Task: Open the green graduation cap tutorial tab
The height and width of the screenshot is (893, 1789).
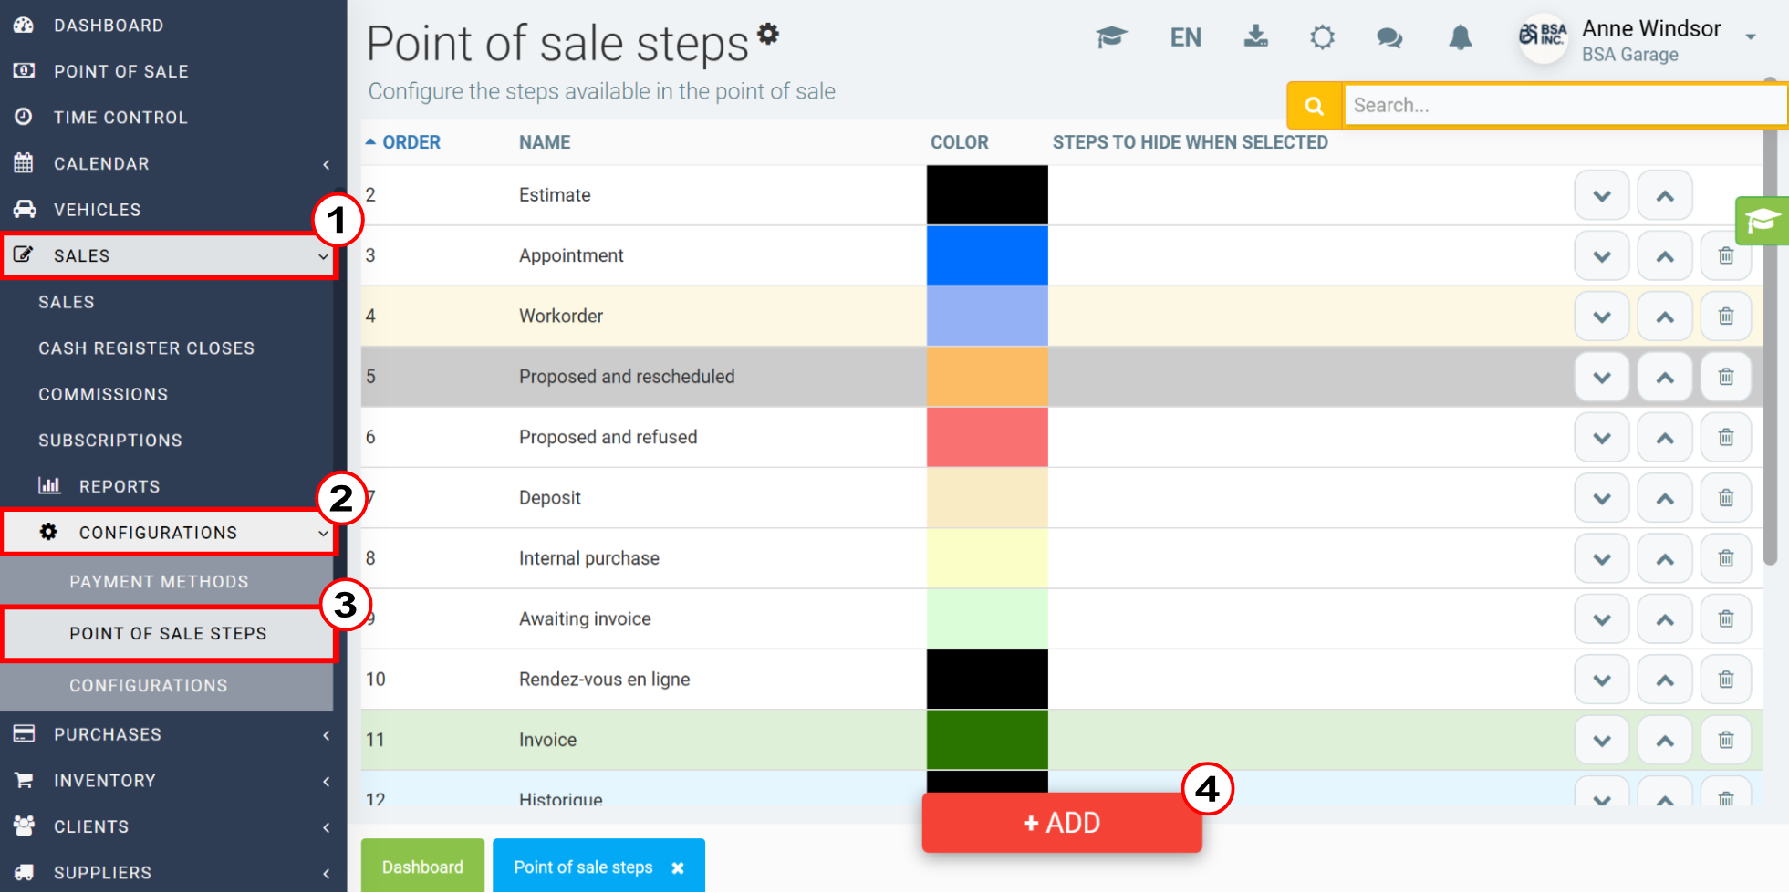Action: coord(1763,221)
